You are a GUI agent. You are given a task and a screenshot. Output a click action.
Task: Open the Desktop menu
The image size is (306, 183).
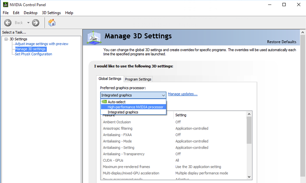pos(31,13)
